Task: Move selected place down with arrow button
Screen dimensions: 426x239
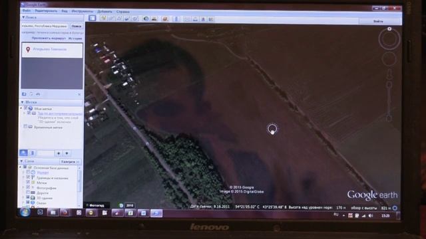Action: [x=67, y=153]
